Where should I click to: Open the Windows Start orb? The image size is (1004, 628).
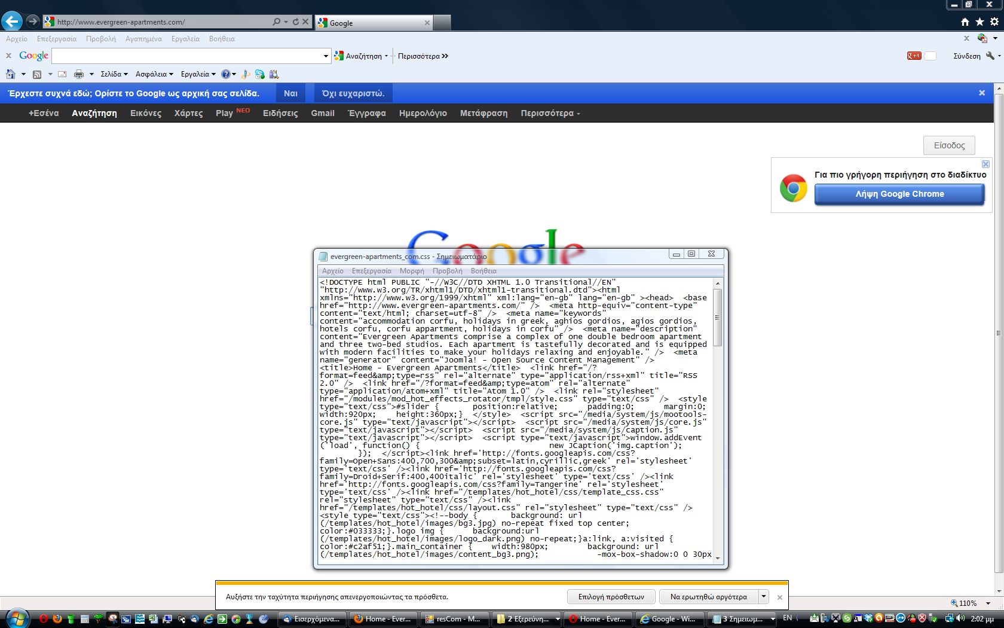17,618
